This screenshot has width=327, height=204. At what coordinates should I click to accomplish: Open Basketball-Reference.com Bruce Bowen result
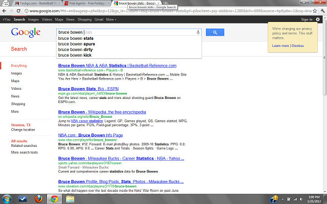pyautogui.click(x=117, y=66)
